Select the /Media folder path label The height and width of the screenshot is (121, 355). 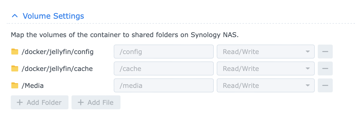[x=33, y=86]
